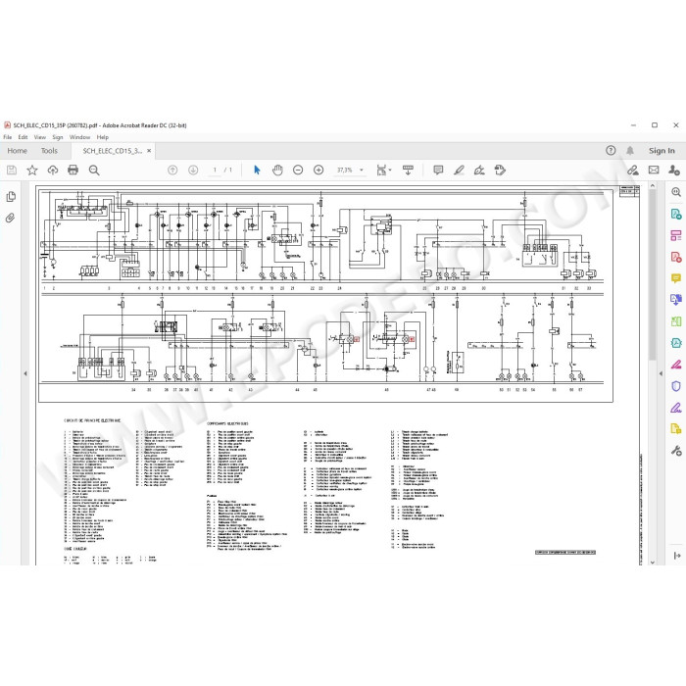Click Sign In

click(x=661, y=151)
